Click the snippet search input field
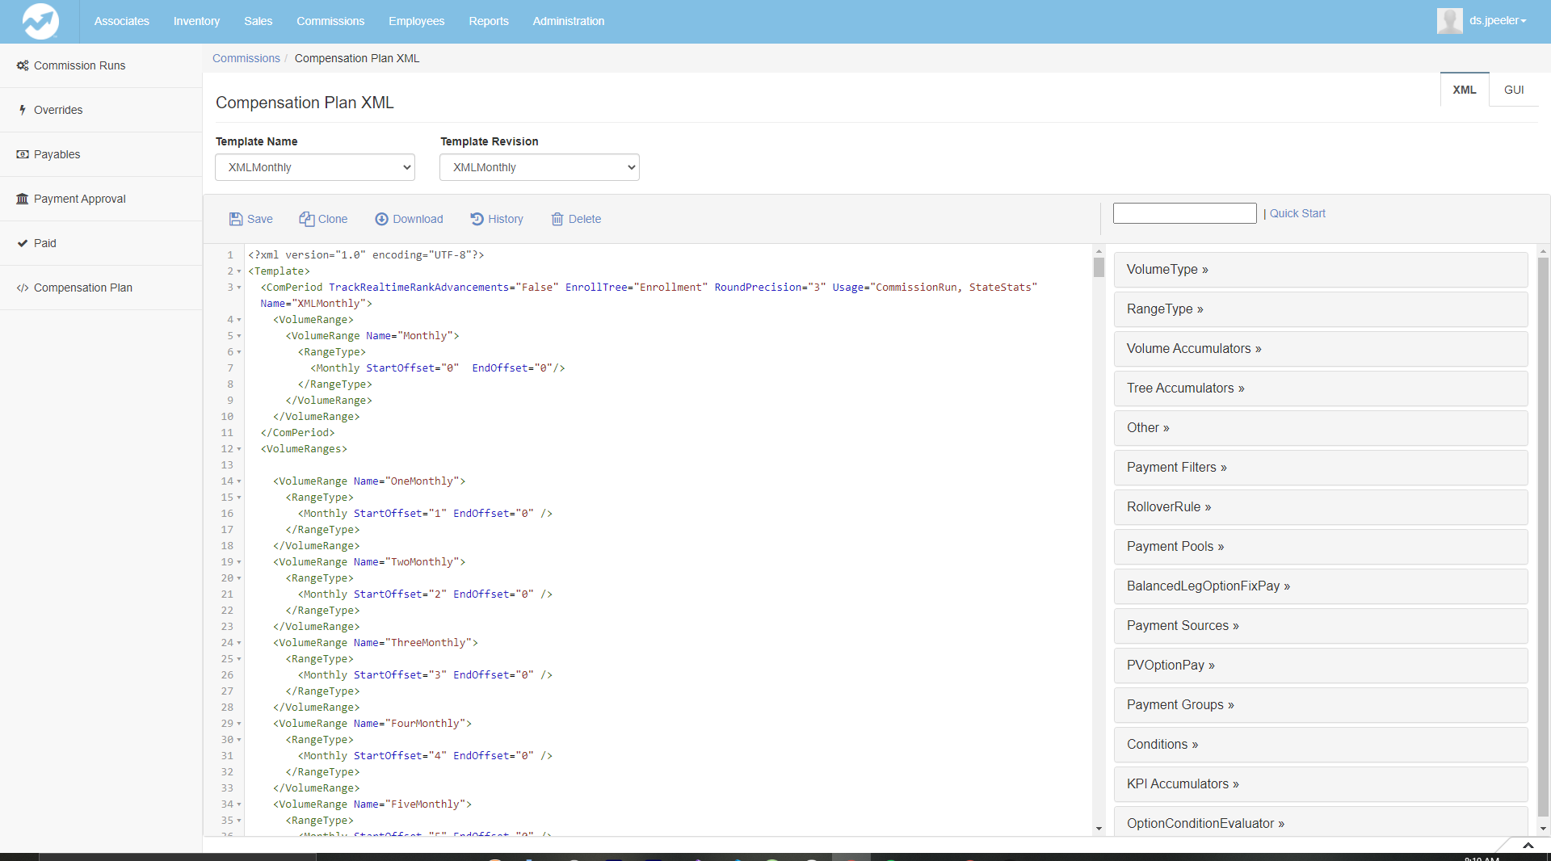 [x=1184, y=213]
